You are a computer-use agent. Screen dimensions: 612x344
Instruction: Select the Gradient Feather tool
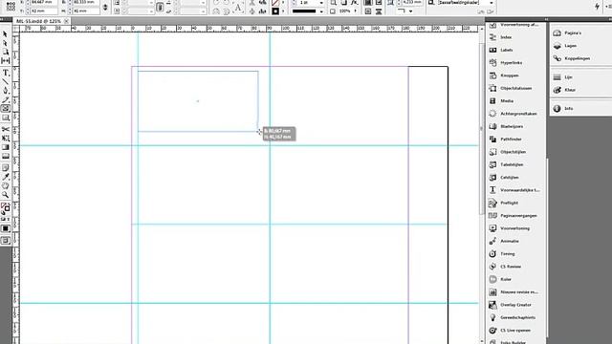(5, 156)
